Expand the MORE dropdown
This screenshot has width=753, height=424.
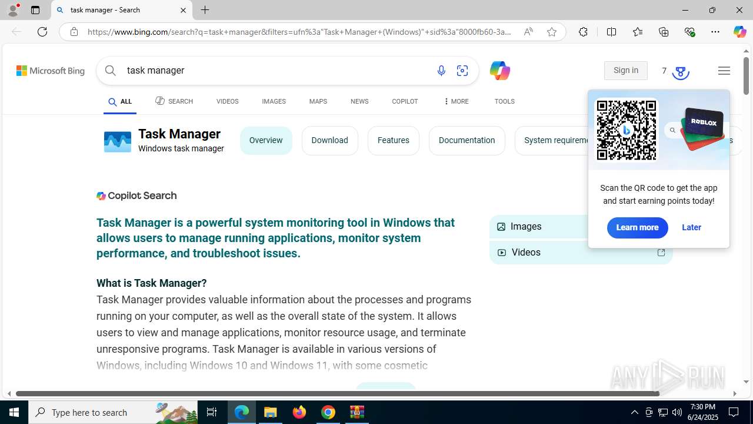coord(456,101)
